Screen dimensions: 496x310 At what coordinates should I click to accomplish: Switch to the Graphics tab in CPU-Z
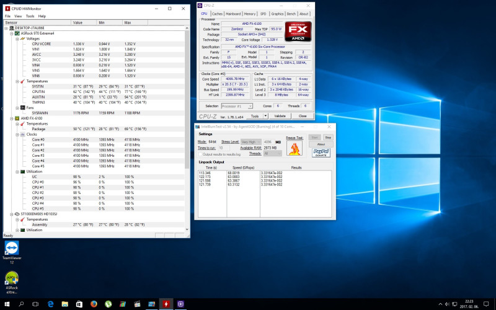coord(277,14)
